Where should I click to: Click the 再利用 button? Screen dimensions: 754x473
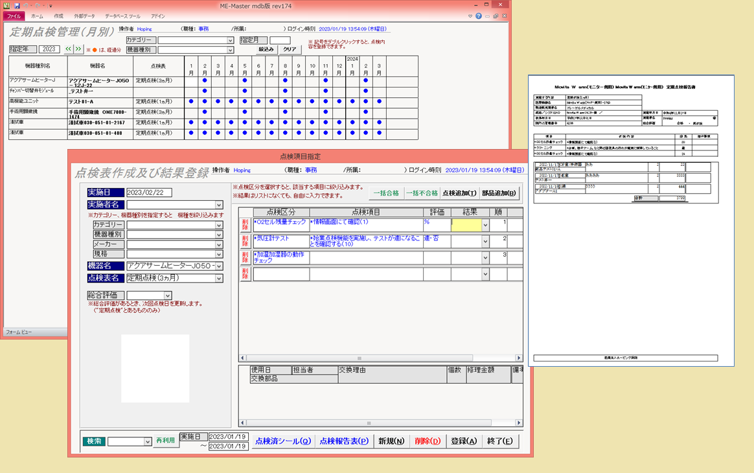(x=165, y=441)
